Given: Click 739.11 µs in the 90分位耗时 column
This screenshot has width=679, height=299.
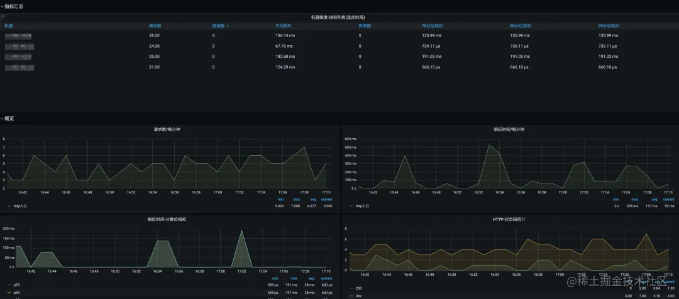Looking at the screenshot, I should (x=519, y=46).
